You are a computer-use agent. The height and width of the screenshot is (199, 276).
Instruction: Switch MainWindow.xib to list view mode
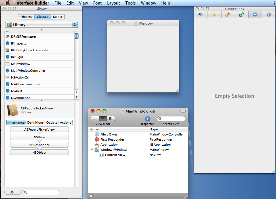103,118
